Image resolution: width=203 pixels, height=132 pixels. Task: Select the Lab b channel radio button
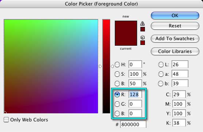[x=161, y=83]
